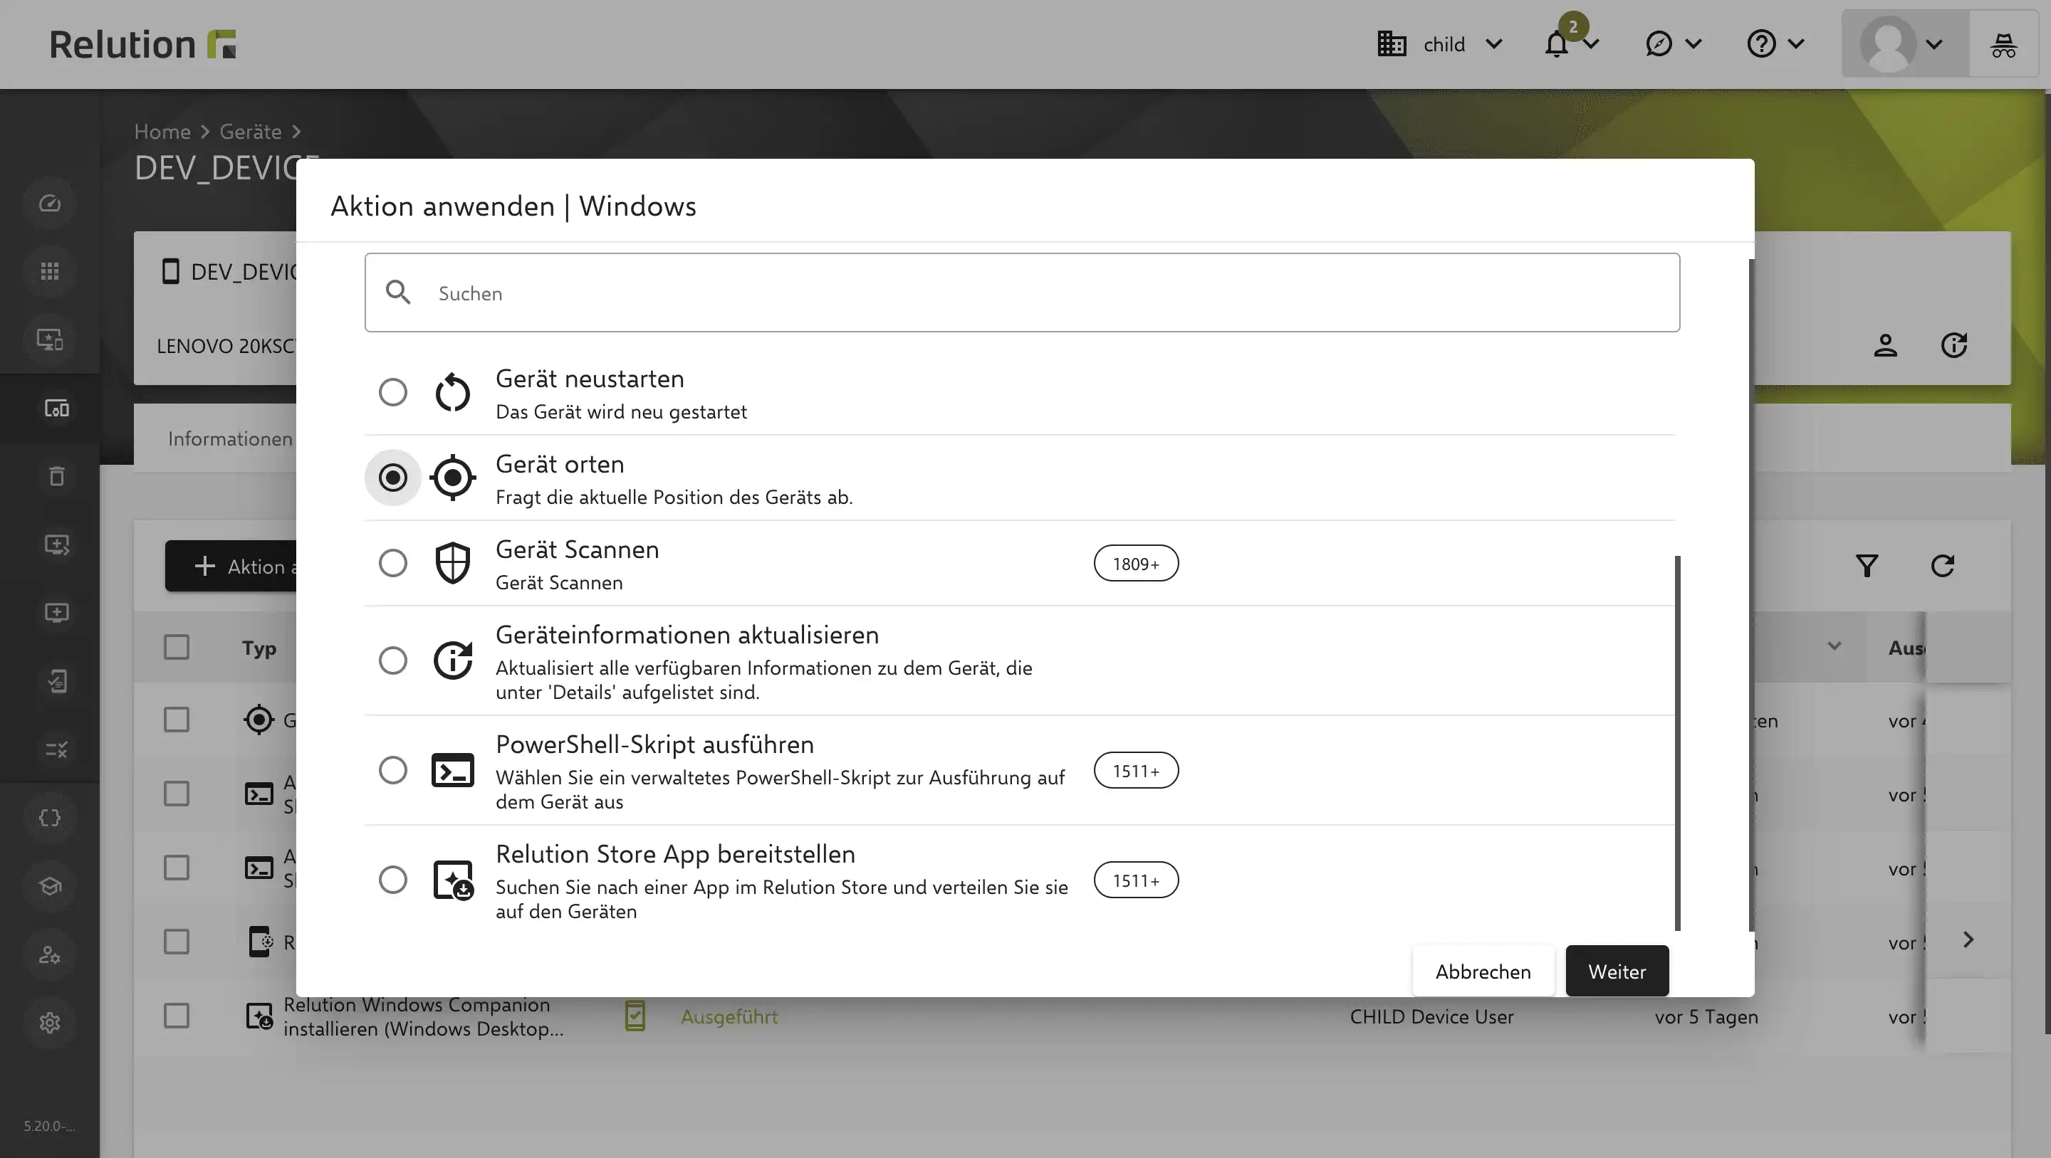Open the document check sidebar icon
The width and height of the screenshot is (2051, 1158).
tap(56, 681)
